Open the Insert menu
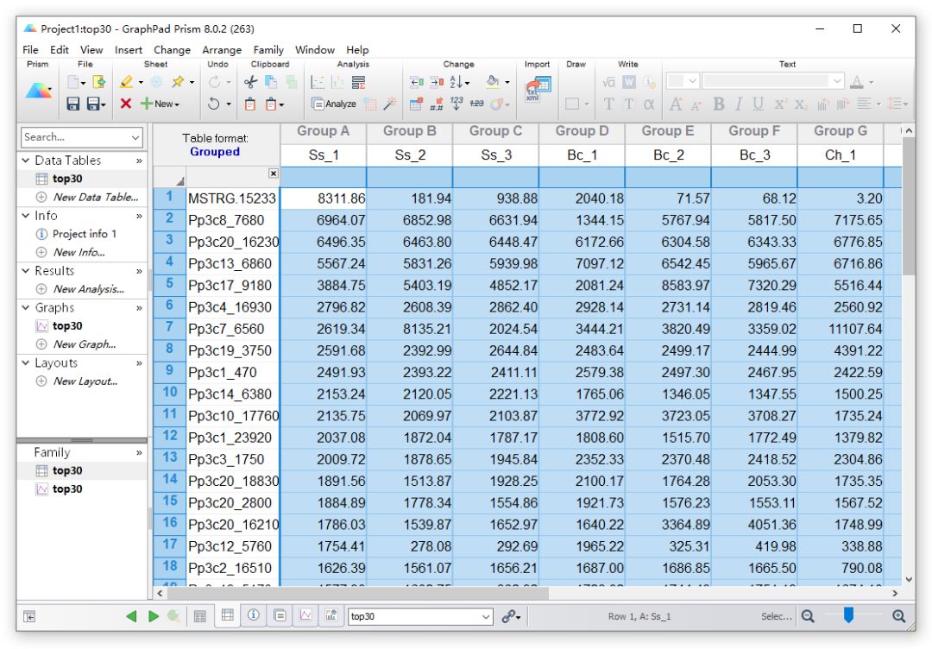The width and height of the screenshot is (932, 649). click(129, 50)
